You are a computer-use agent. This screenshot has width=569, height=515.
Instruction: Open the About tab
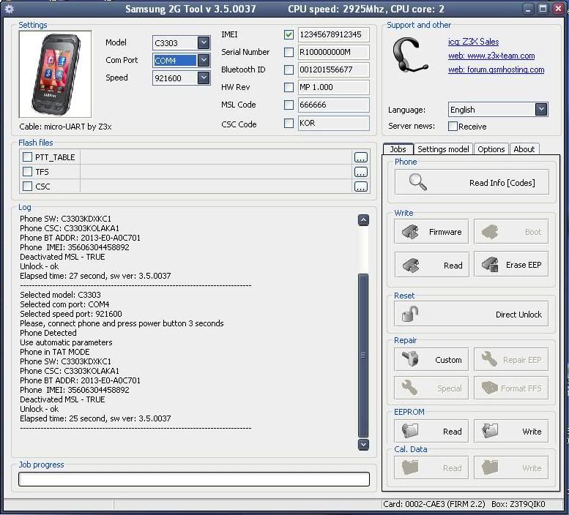tap(524, 149)
